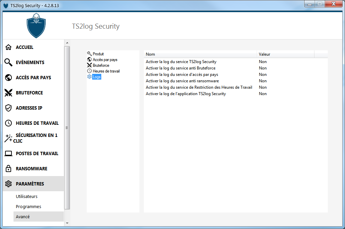Open the Accès par pays menu
345x229 pixels.
pyautogui.click(x=33, y=78)
